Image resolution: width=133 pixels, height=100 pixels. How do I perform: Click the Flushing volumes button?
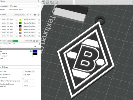(x=19, y=15)
